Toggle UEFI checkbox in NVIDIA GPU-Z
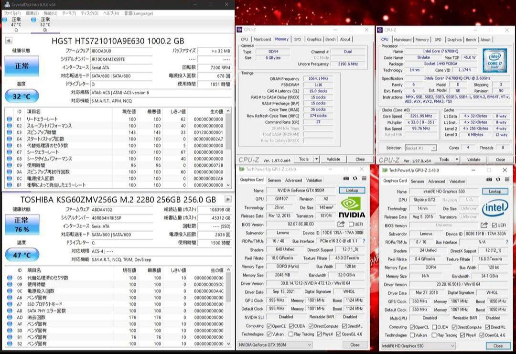The height and width of the screenshot is (354, 516). [351, 225]
